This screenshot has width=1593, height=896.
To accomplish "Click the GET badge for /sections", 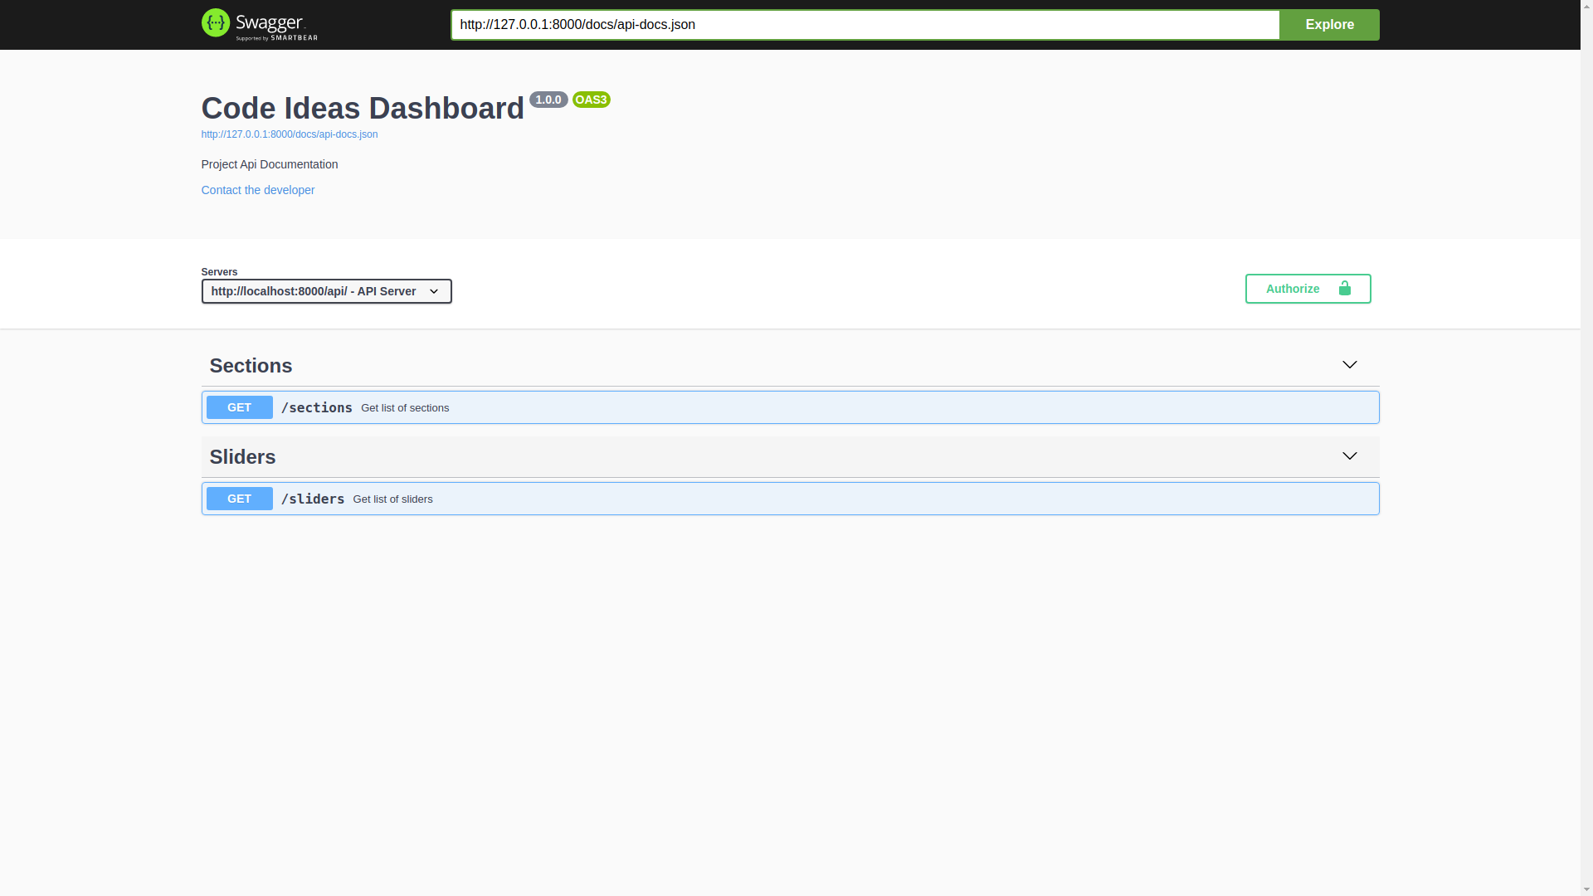I will tap(239, 407).
